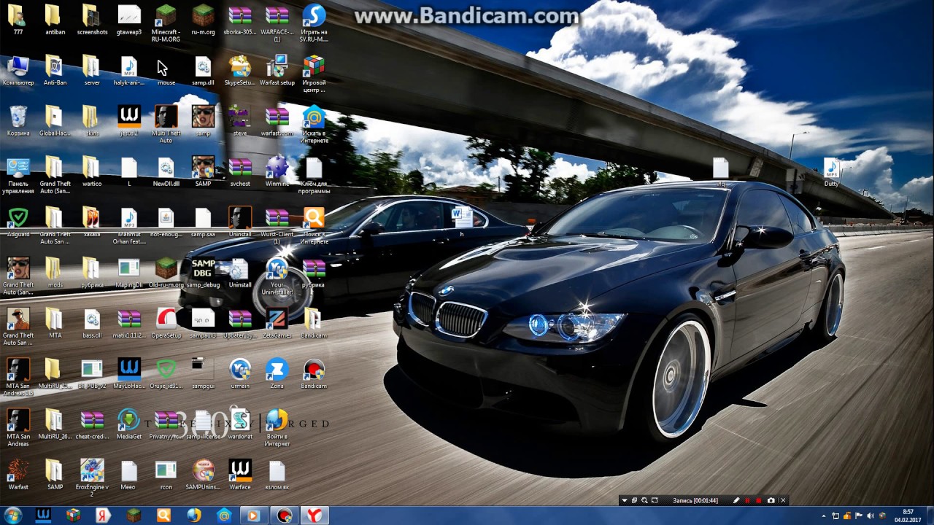This screenshot has width=934, height=525.
Task: Select the Dutty MP3 file icon
Action: pyautogui.click(x=831, y=172)
